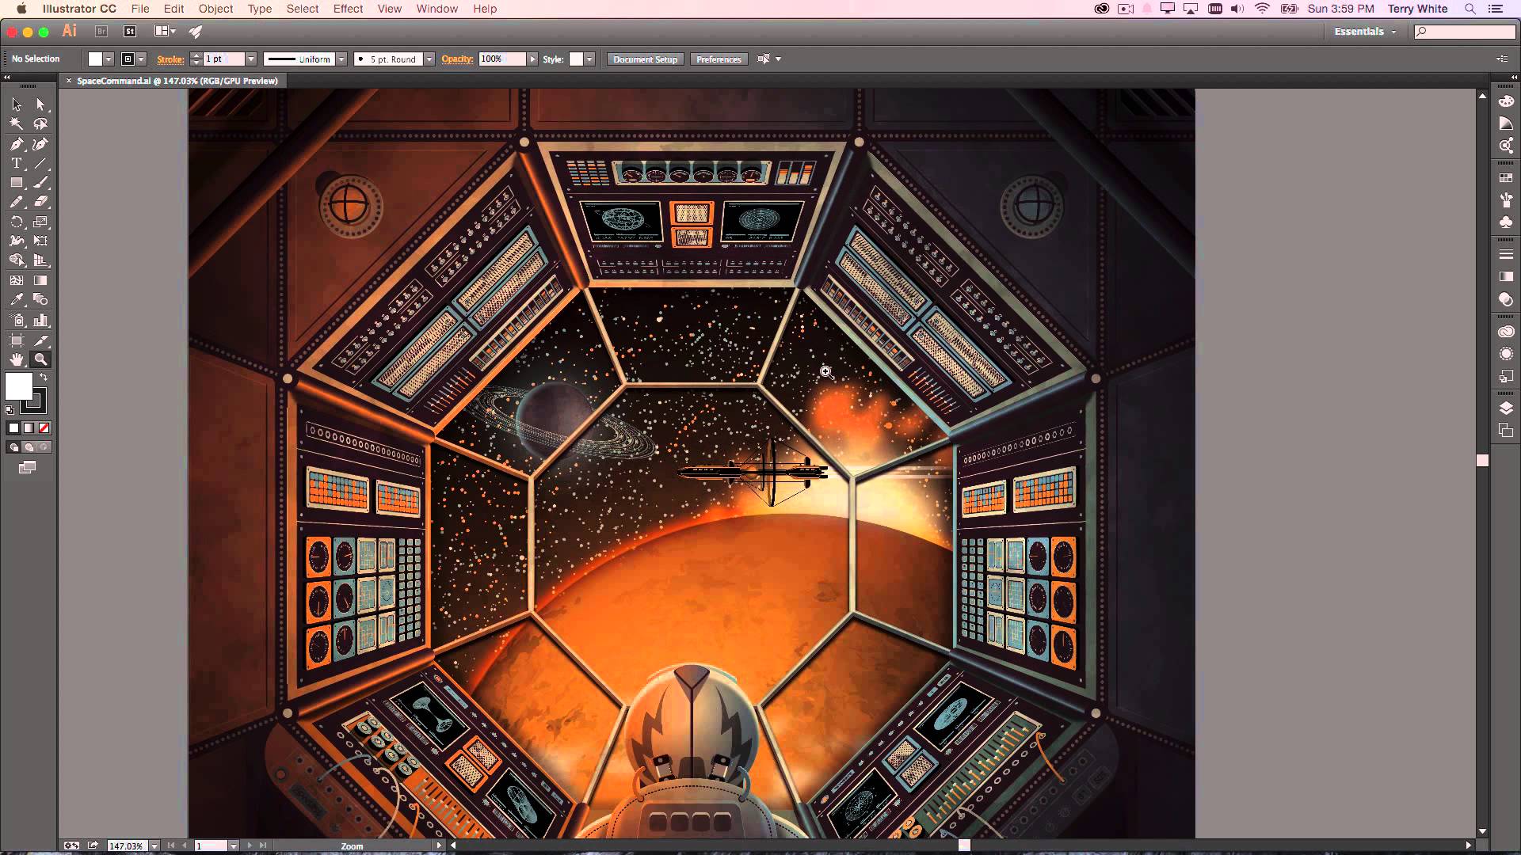
Task: Select the Type tool
Action: [16, 163]
